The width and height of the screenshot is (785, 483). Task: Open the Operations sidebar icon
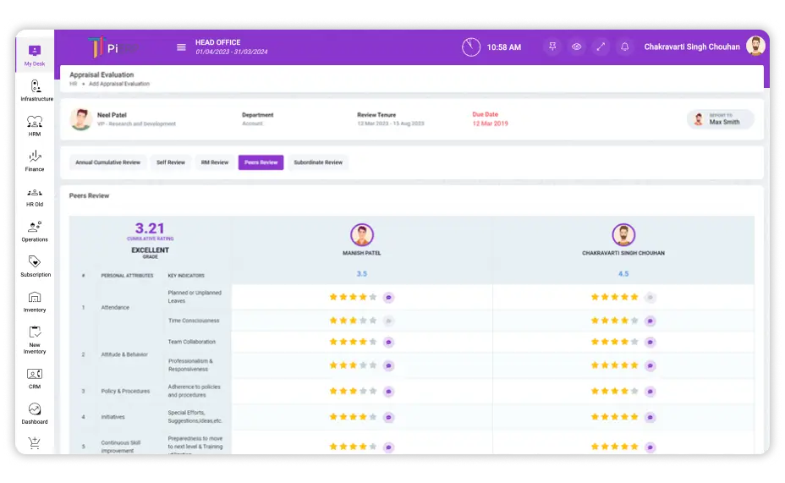pyautogui.click(x=35, y=231)
